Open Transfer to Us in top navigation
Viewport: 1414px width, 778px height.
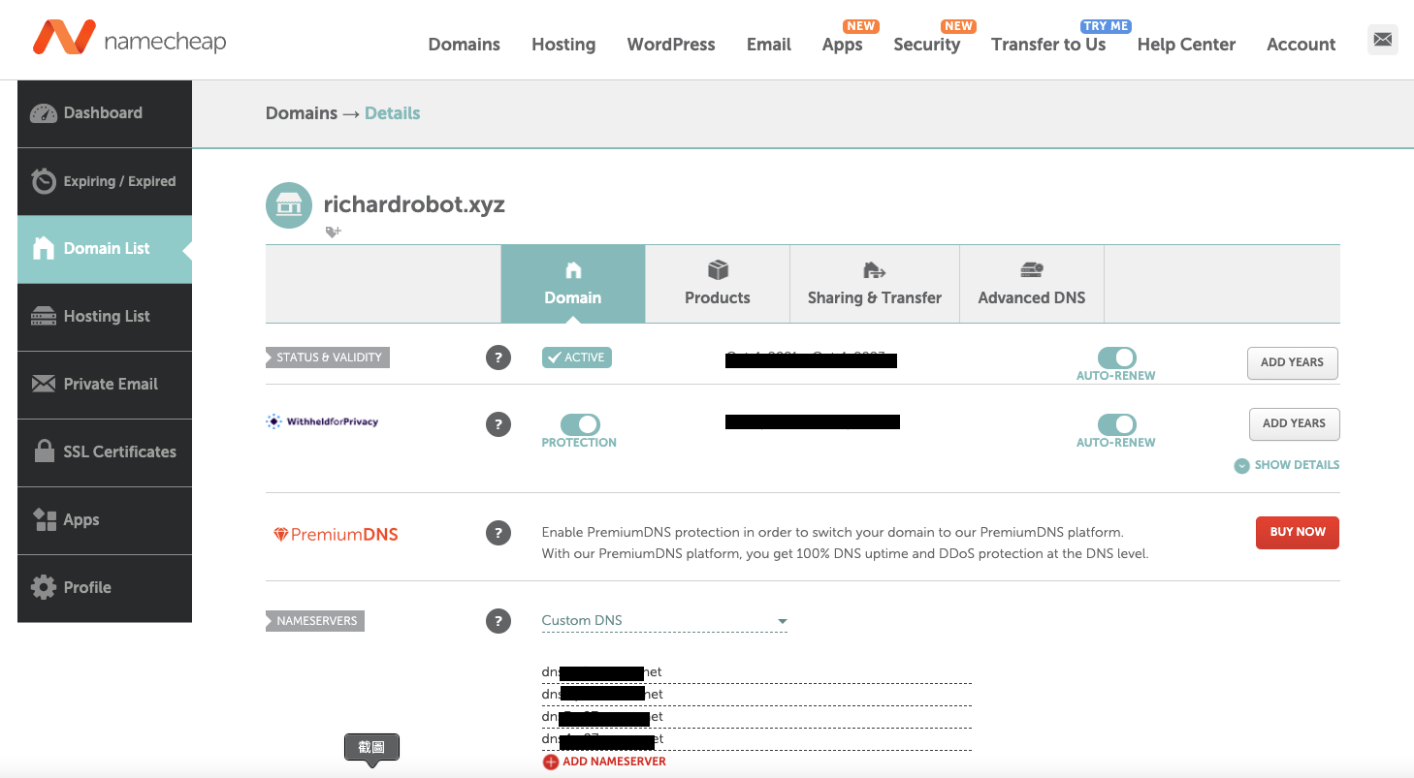1048,45
